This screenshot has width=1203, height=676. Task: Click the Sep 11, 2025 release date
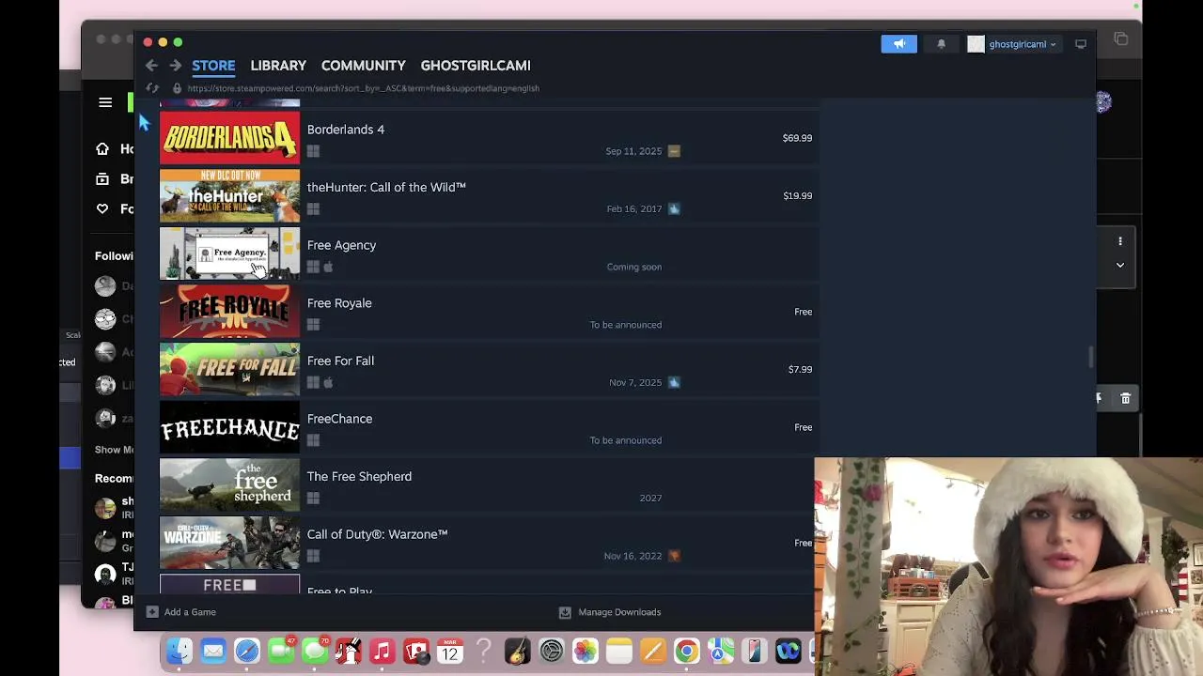(633, 151)
